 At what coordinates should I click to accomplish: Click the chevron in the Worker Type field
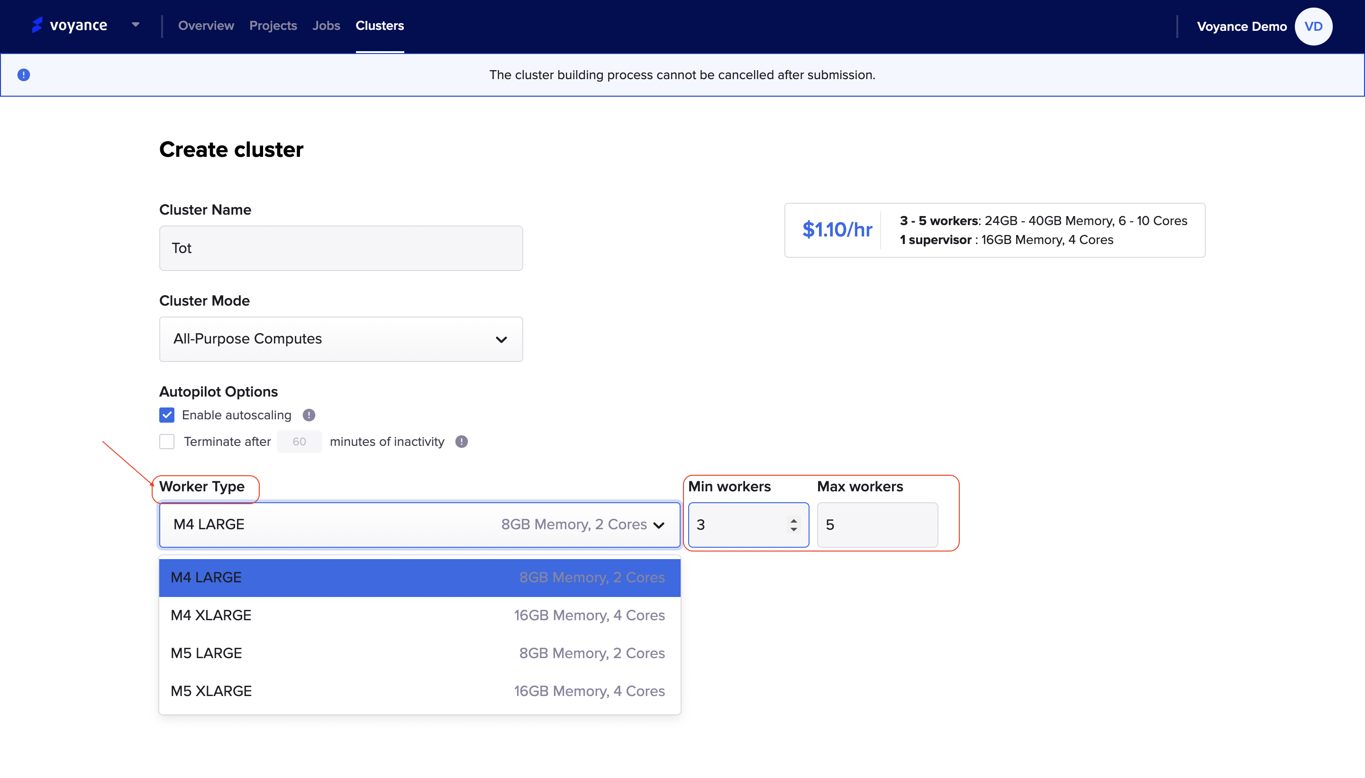(x=659, y=525)
